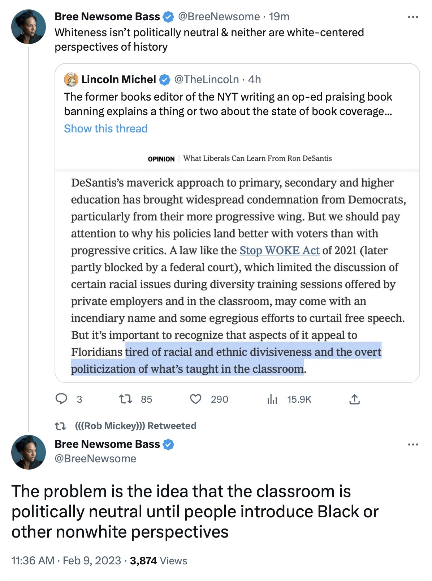Click (((Rob Mickey))) Retweeted label
Viewport: 432px width, 581px height.
135,426
